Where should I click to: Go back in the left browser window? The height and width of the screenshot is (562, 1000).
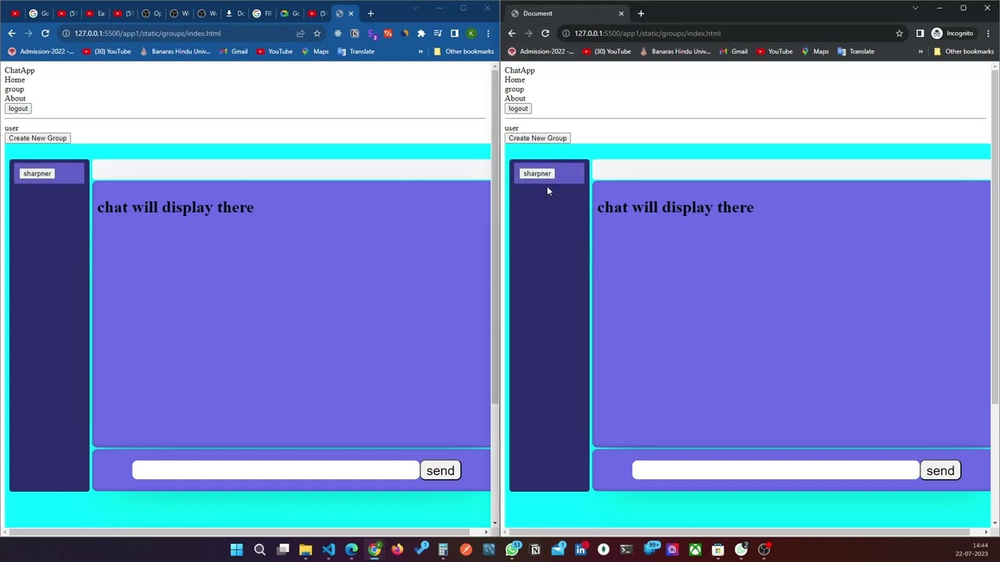pos(12,34)
